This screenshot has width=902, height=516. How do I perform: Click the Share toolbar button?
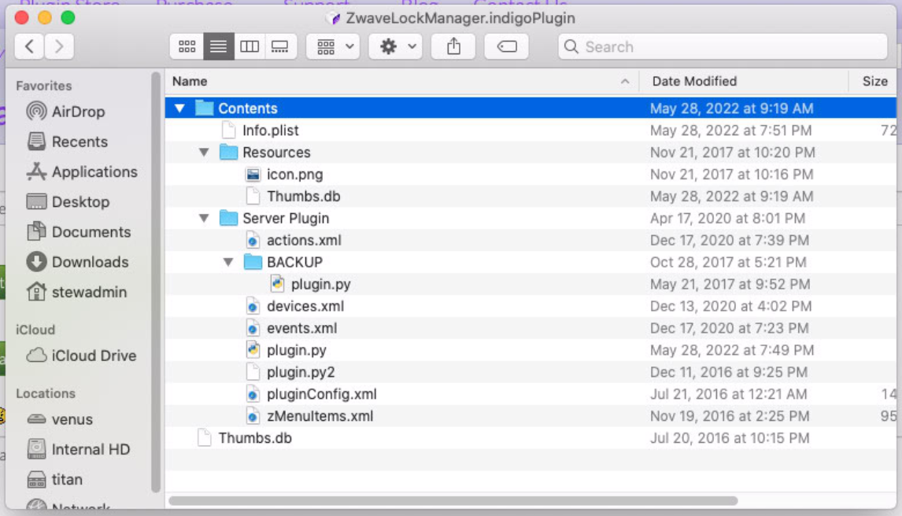[454, 46]
